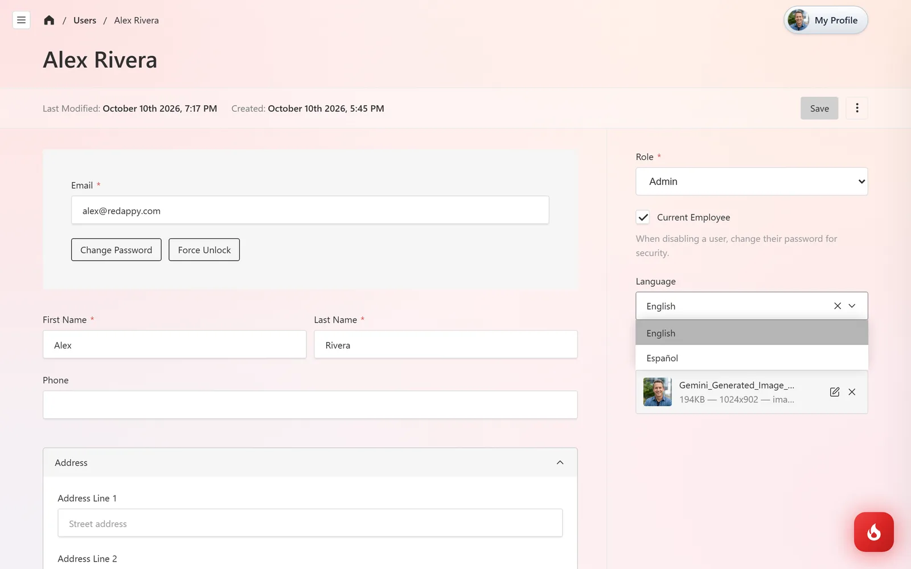Click the My Profile avatar picture
The width and height of the screenshot is (911, 569).
pos(798,20)
